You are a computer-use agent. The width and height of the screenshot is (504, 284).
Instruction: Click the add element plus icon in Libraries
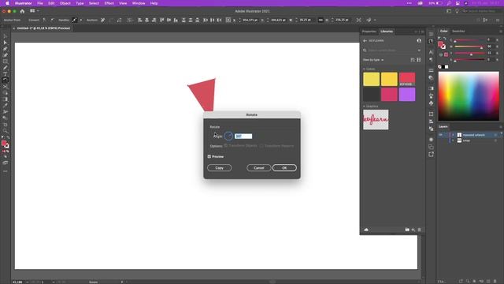point(413,230)
